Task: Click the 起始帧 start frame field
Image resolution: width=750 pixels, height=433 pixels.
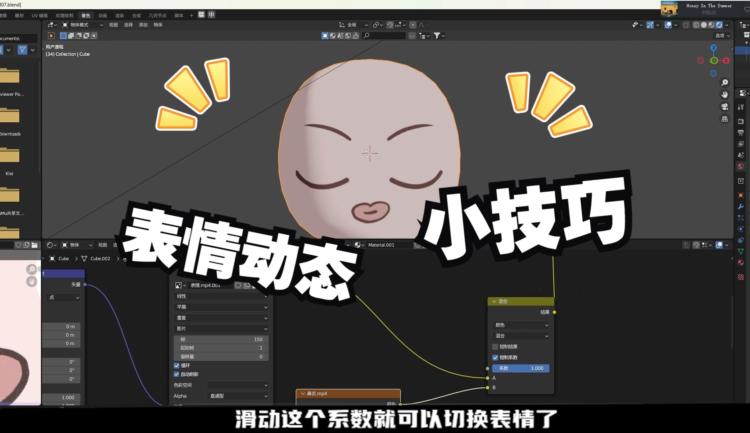Action: point(221,348)
